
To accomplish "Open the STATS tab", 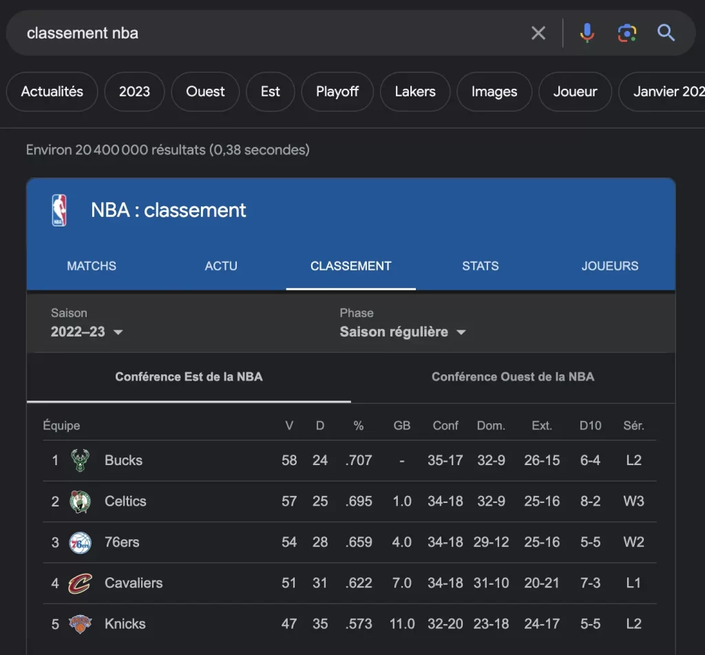I will pyautogui.click(x=480, y=266).
